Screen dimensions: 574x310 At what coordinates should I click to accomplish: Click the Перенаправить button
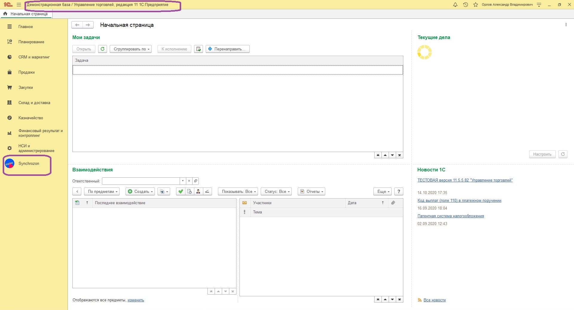coord(228,49)
